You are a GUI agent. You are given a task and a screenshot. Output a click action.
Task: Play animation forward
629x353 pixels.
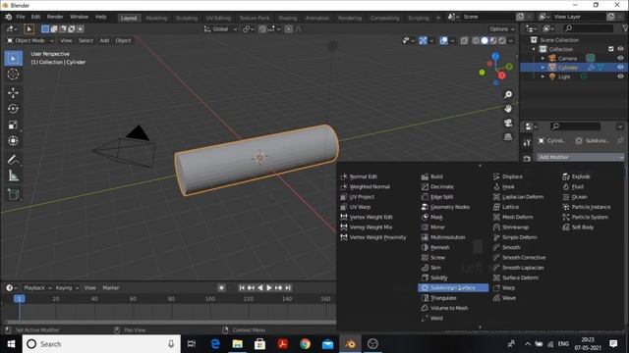269,287
